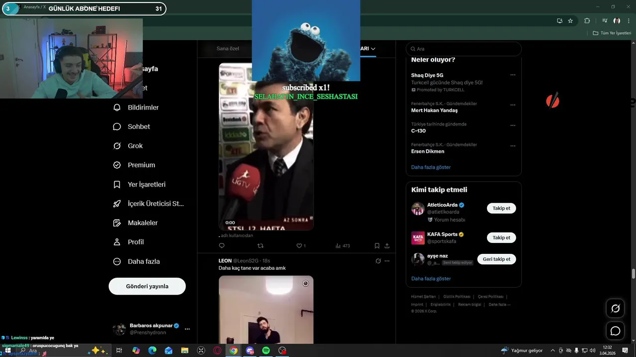Screen dimensions: 636x357
Task: Follow KAFA Sports with Takip et
Action: pyautogui.click(x=501, y=238)
